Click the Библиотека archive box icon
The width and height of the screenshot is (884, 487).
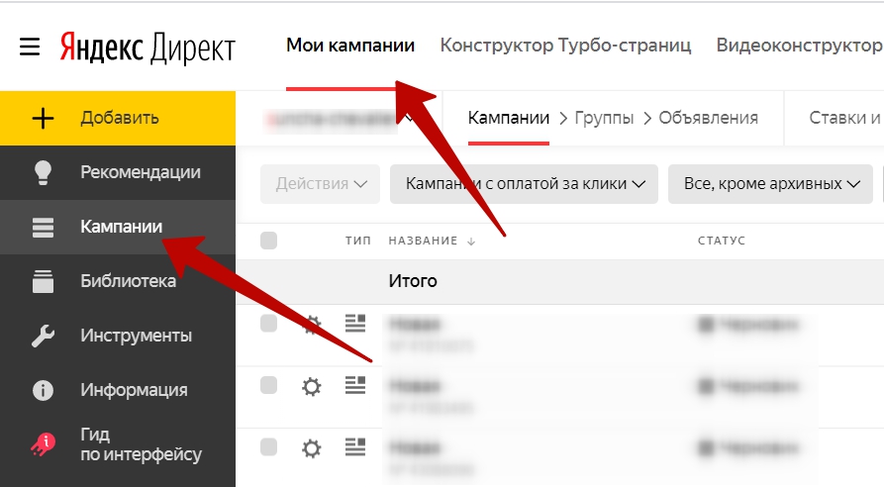[43, 281]
